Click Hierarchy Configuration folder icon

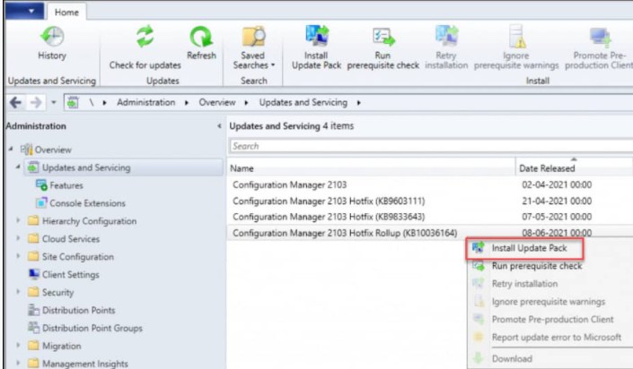[x=33, y=220]
